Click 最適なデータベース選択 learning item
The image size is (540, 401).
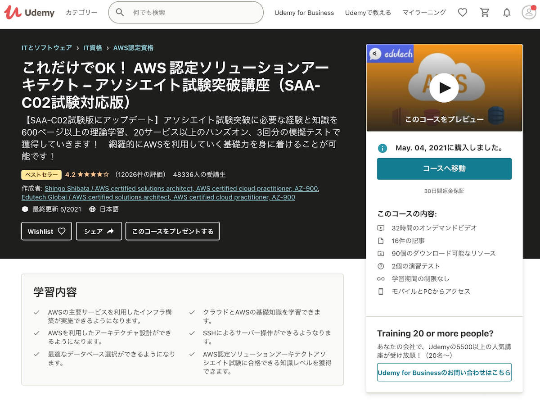coord(112,358)
